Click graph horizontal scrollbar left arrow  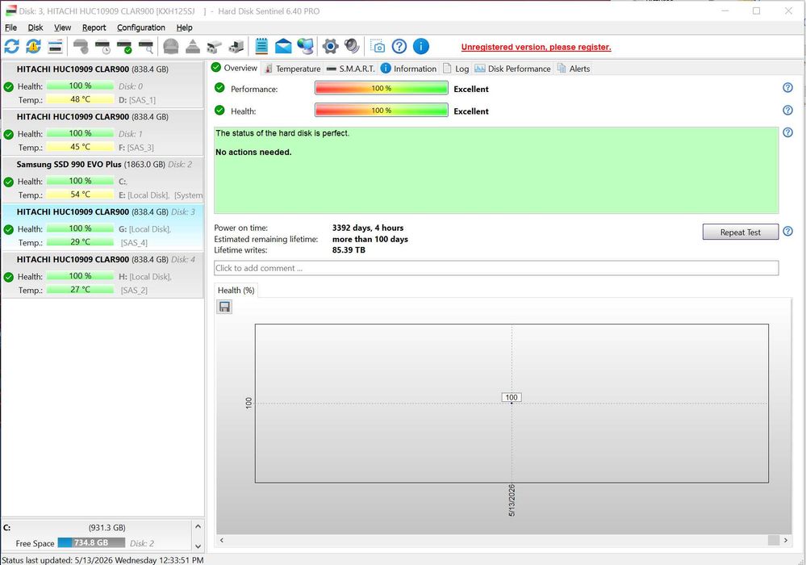click(x=222, y=540)
